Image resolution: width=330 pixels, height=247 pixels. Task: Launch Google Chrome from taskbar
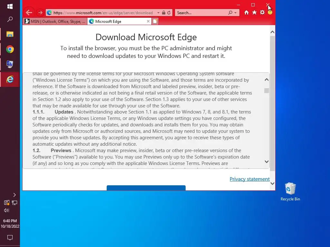[10, 49]
